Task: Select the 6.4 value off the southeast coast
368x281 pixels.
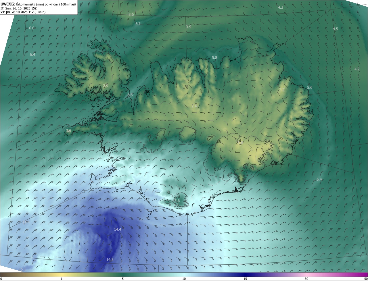Action: click(x=319, y=179)
